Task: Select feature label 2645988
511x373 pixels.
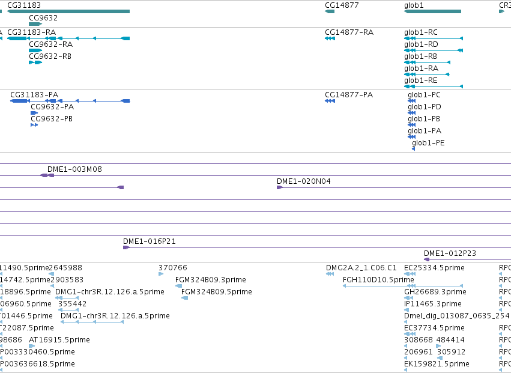Action: tap(65, 268)
